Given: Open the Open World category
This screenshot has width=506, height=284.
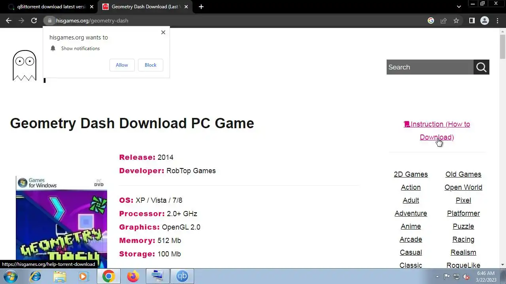Looking at the screenshot, I should (463, 187).
